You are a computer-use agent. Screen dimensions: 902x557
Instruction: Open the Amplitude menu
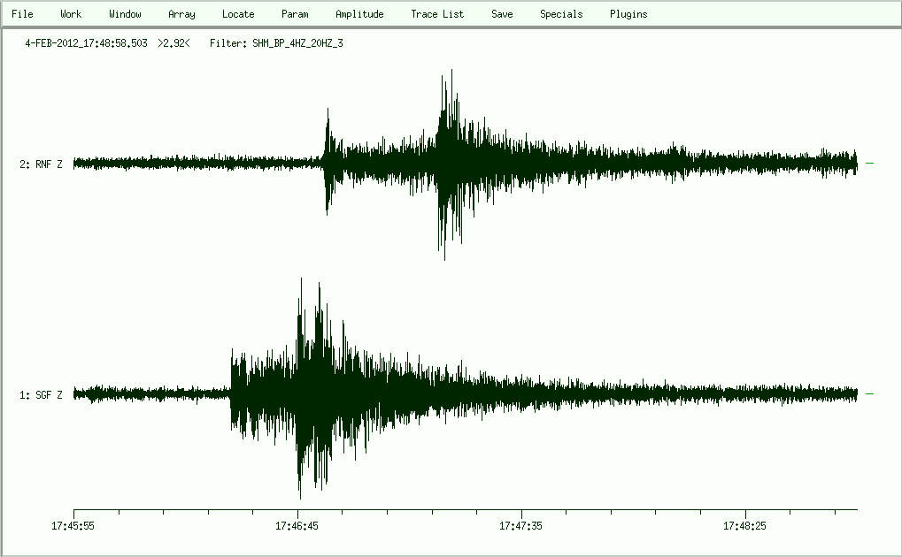tap(359, 14)
